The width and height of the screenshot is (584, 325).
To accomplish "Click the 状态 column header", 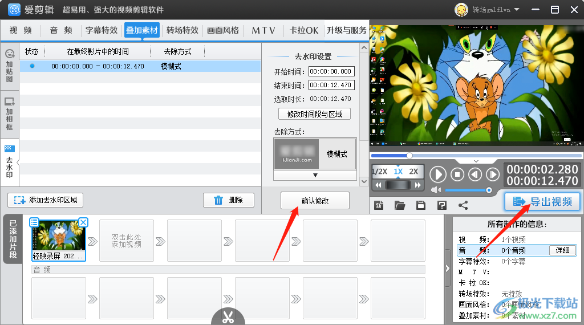I will [32, 51].
